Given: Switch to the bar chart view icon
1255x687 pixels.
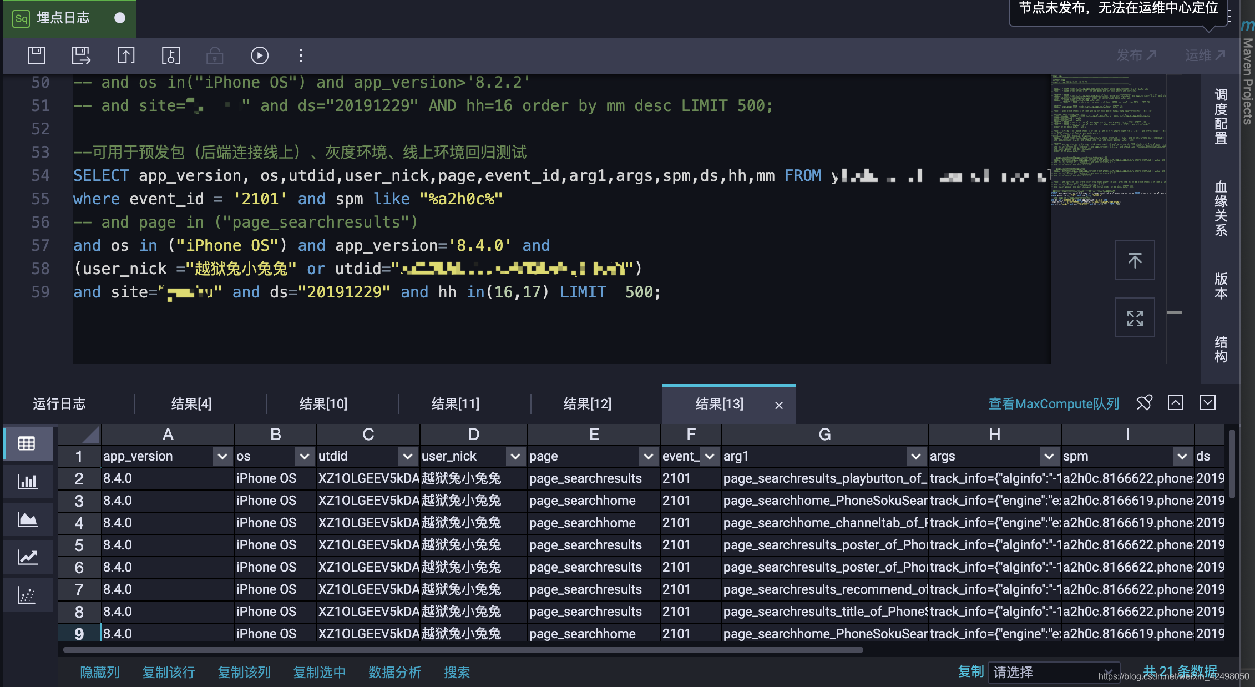Looking at the screenshot, I should click(27, 481).
